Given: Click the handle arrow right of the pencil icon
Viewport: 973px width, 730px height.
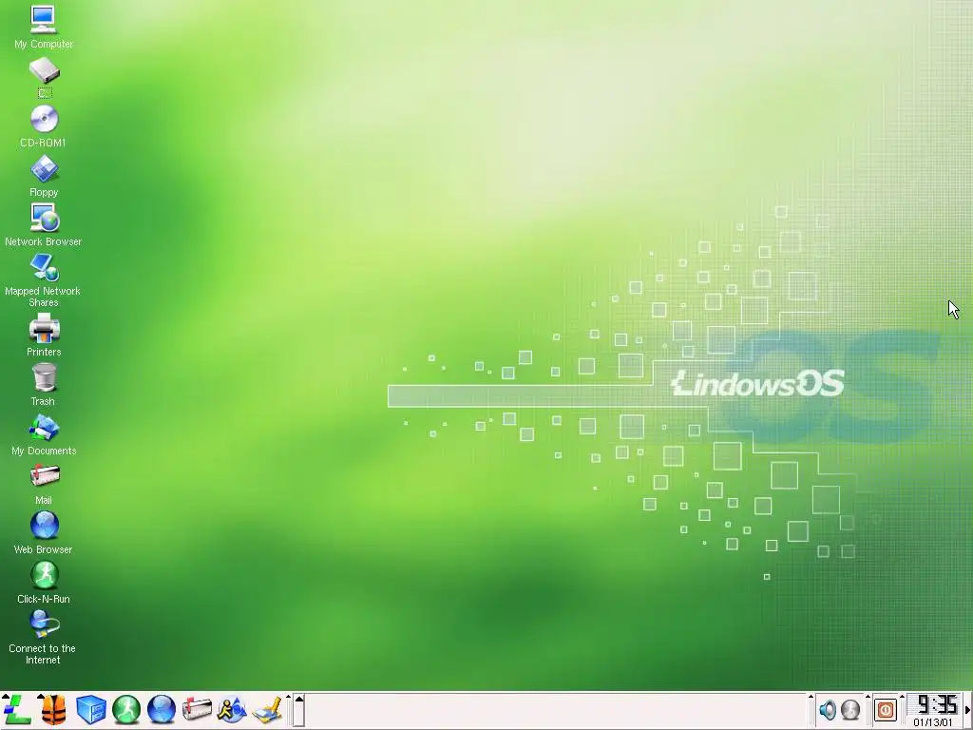Looking at the screenshot, I should [289, 710].
